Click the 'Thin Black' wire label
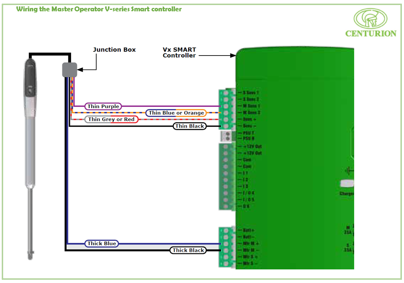404x283 pixels. click(x=190, y=126)
